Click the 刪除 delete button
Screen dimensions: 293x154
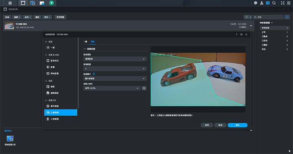(x=37, y=17)
